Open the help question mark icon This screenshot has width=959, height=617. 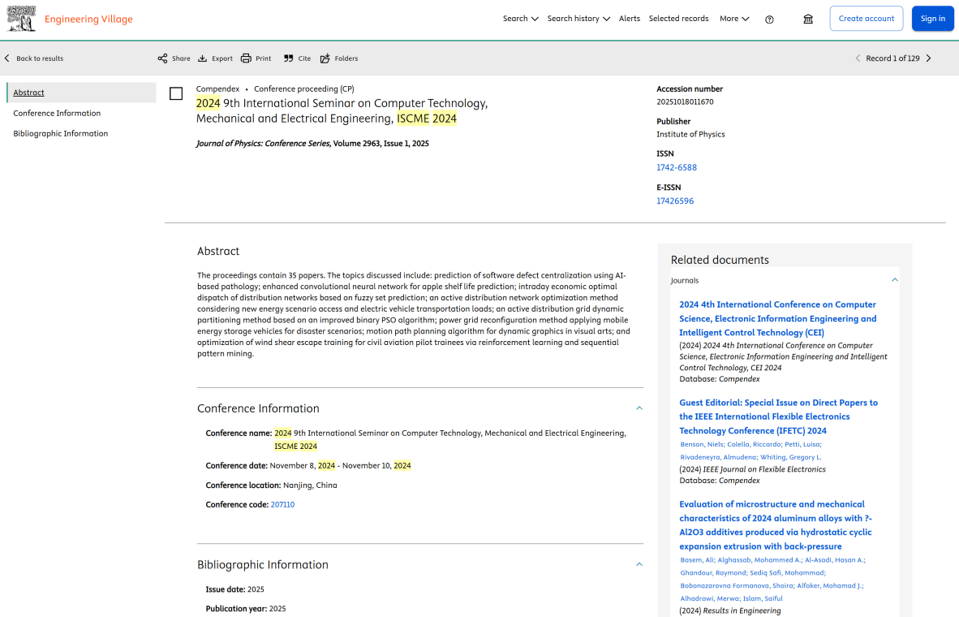769,19
